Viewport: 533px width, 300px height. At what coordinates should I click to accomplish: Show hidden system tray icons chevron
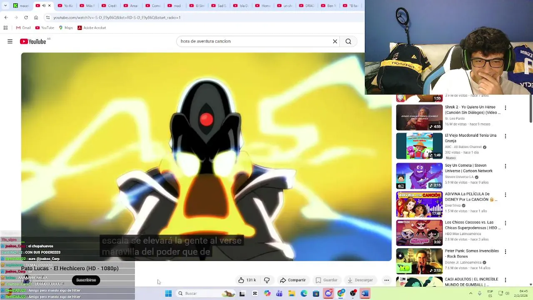471,293
